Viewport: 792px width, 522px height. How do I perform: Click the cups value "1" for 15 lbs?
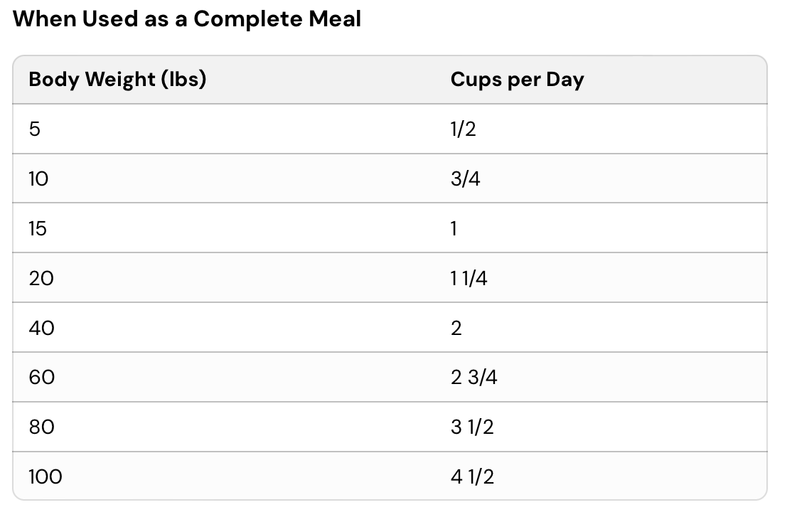(454, 229)
